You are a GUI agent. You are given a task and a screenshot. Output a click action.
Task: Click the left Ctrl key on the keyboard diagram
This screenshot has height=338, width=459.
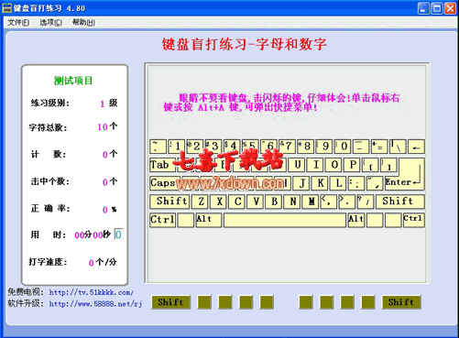click(x=162, y=220)
